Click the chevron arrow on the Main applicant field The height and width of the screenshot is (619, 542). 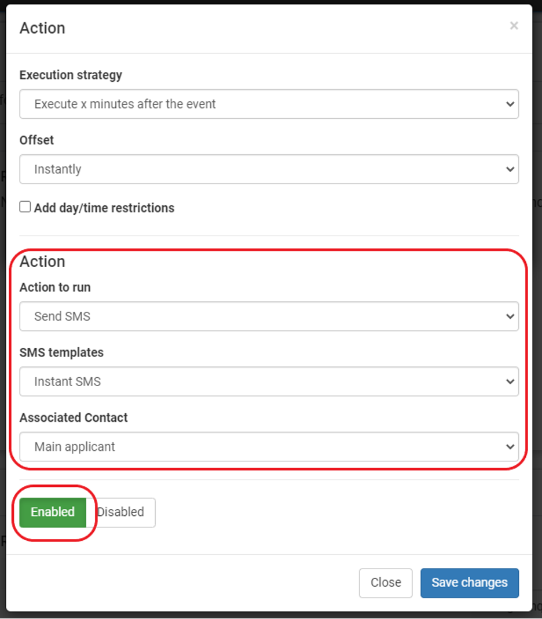coord(510,447)
